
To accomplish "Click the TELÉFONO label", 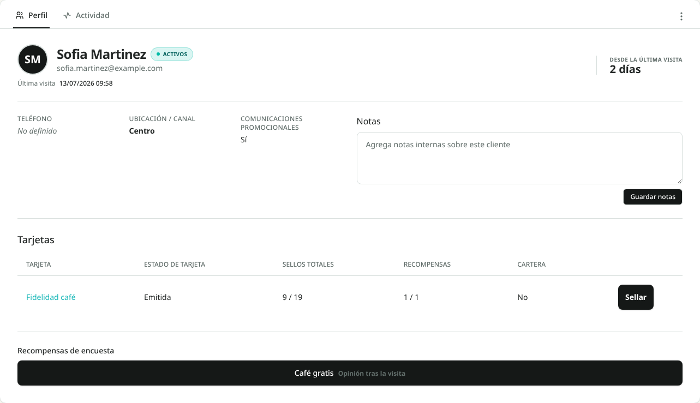I will coord(35,118).
